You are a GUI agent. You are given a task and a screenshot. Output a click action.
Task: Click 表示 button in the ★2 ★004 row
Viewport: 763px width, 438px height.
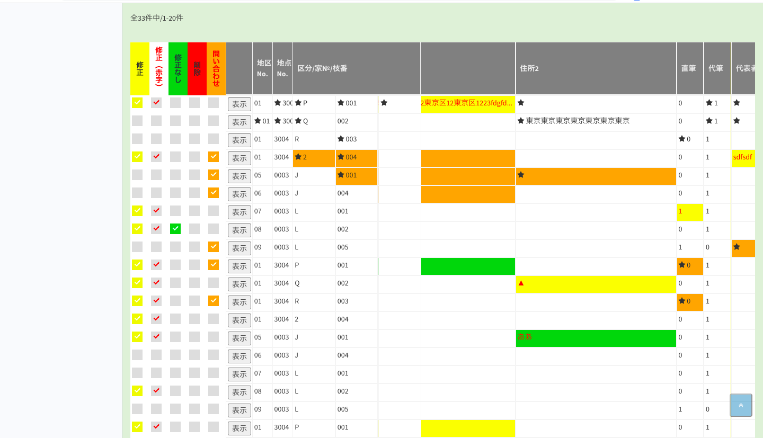[x=239, y=158]
